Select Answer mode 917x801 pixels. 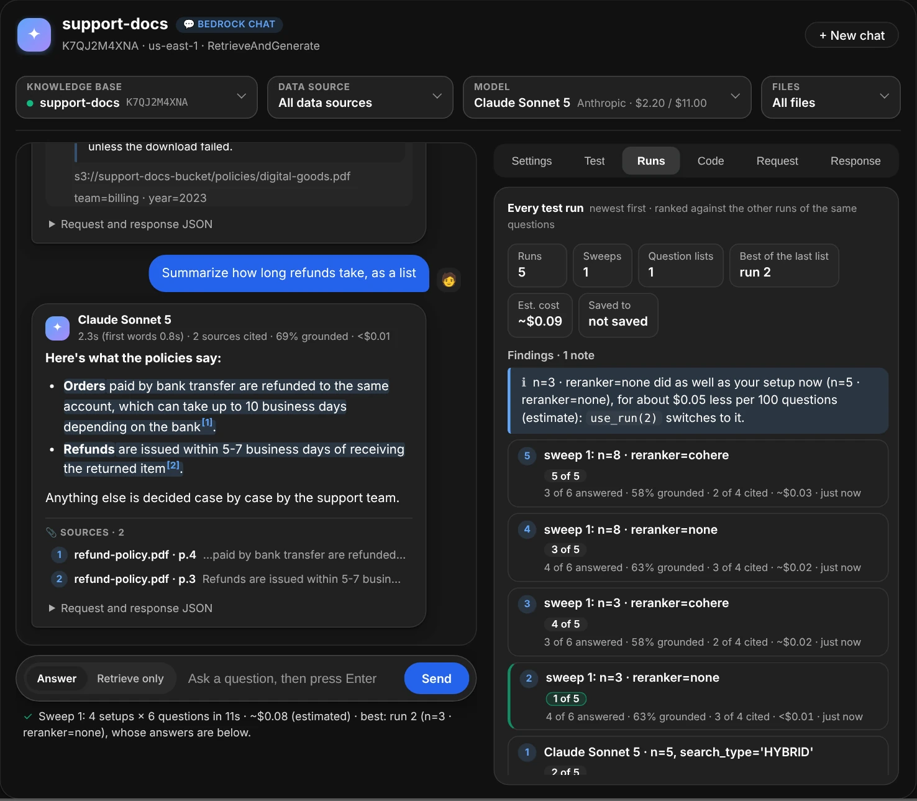click(x=57, y=679)
